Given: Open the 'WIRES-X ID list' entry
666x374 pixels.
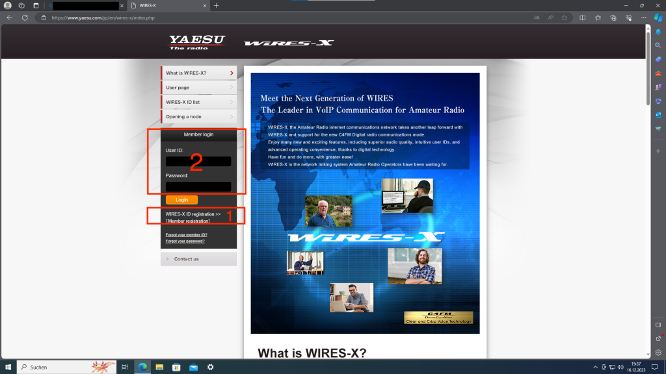Looking at the screenshot, I should coord(198,102).
